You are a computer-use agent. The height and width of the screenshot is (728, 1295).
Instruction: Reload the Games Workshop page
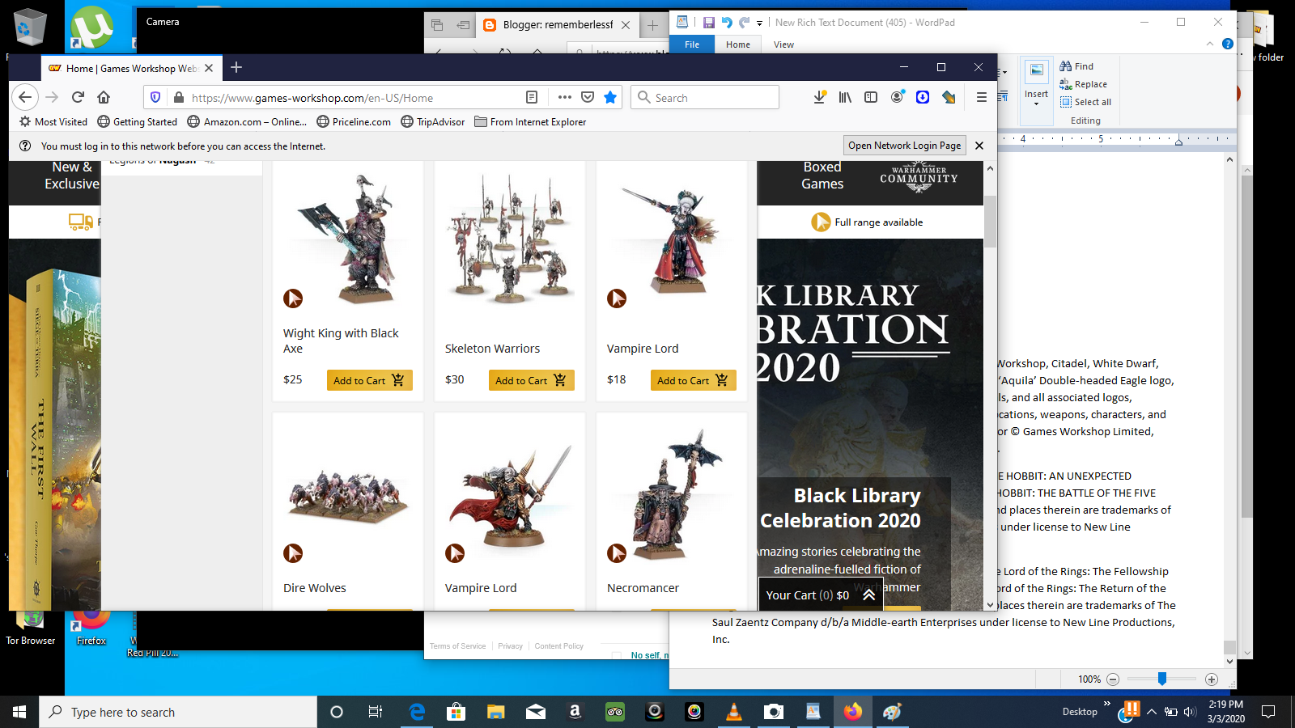tap(78, 97)
